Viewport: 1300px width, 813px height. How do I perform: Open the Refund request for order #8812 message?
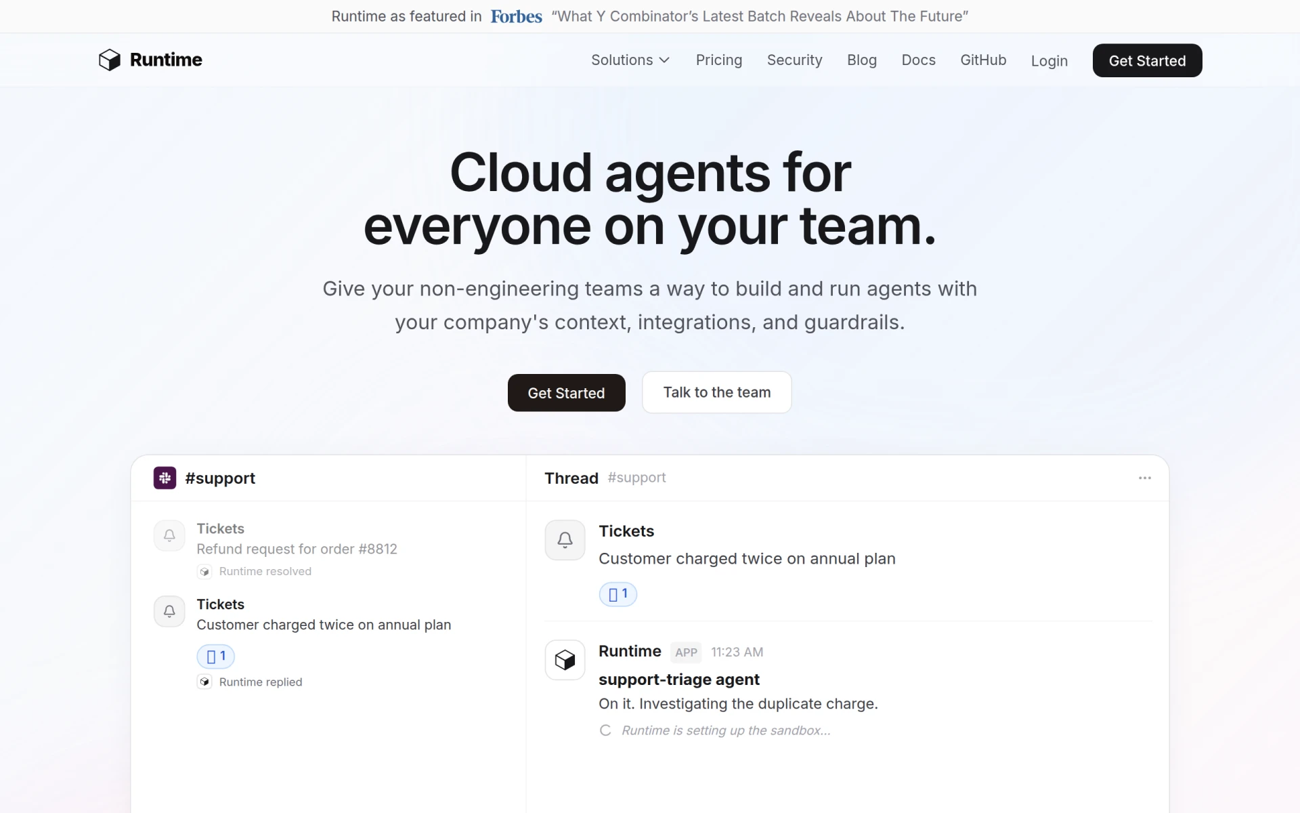[x=297, y=549]
